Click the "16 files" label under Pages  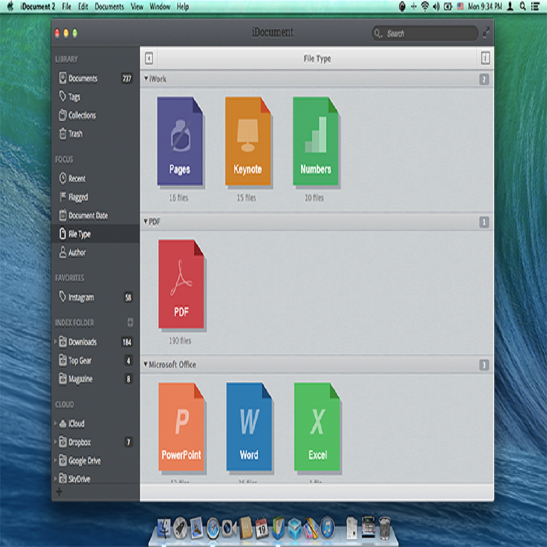(x=179, y=198)
